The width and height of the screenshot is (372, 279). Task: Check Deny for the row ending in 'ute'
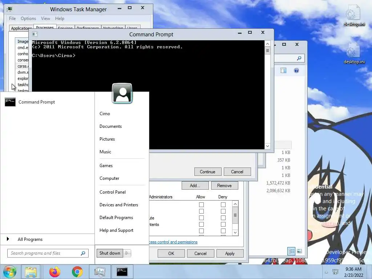point(223,218)
